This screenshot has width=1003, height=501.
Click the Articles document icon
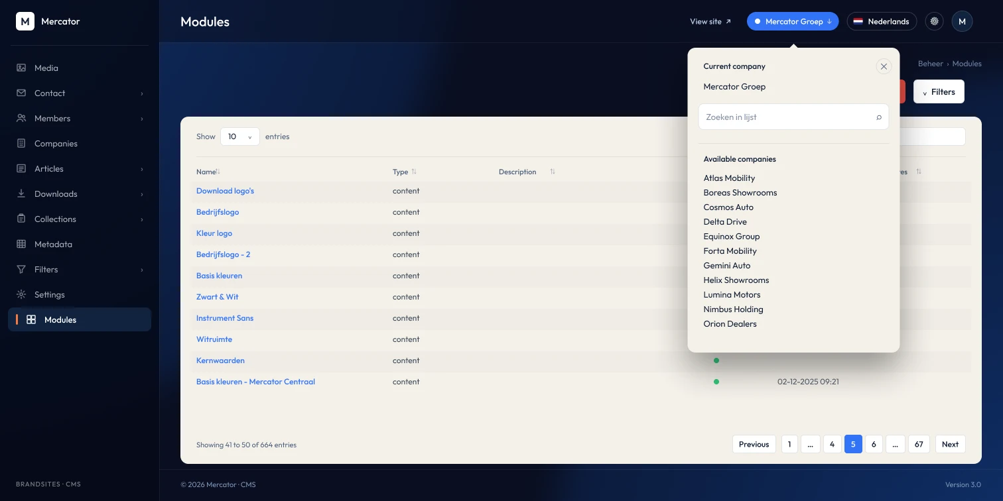click(21, 168)
